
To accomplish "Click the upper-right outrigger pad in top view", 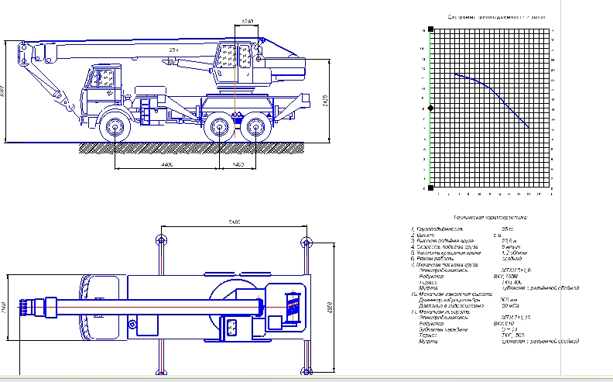I will pos(306,243).
